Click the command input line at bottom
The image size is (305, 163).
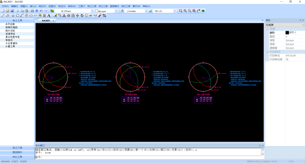pos(148,157)
